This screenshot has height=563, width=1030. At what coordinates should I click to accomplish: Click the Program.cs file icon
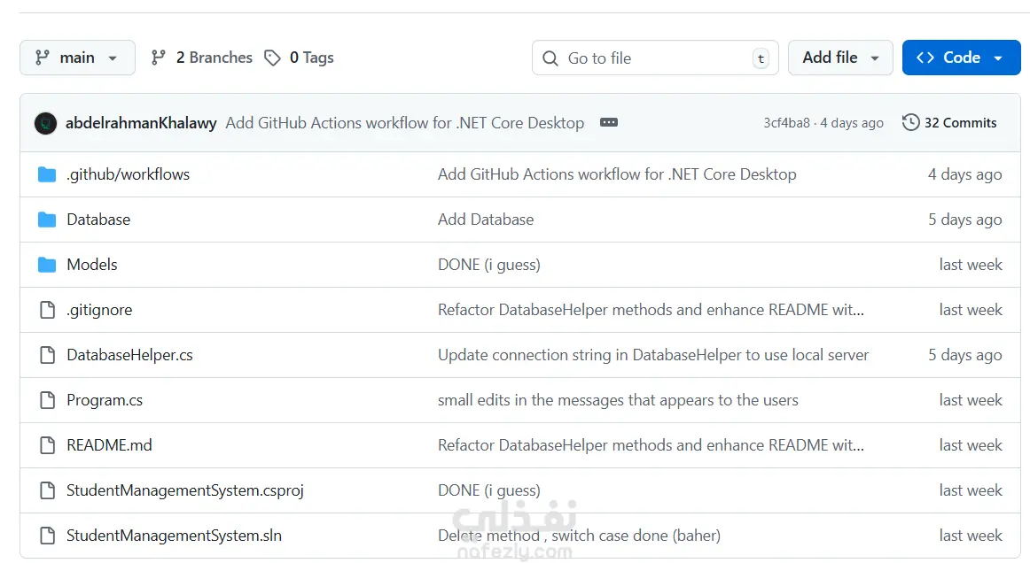[47, 400]
